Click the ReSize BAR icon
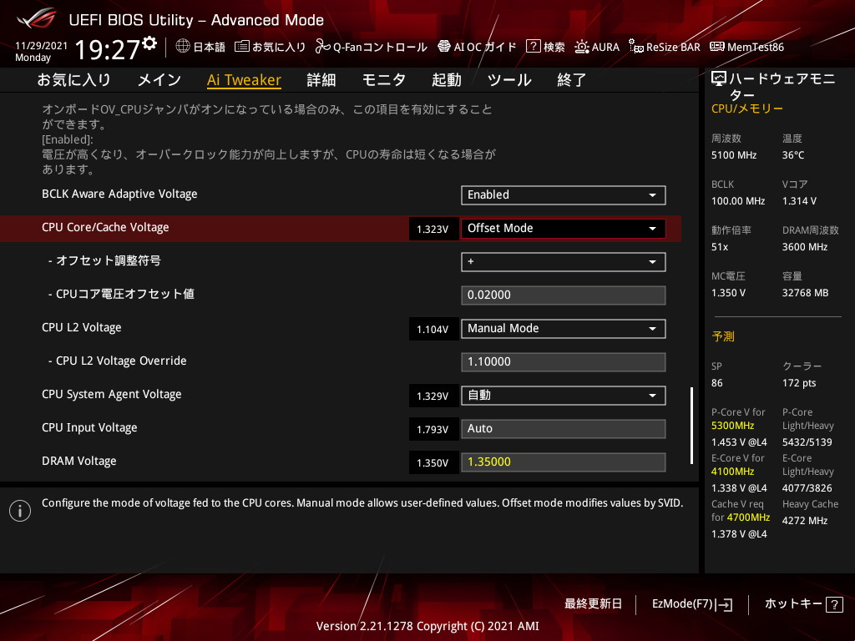 [x=635, y=47]
